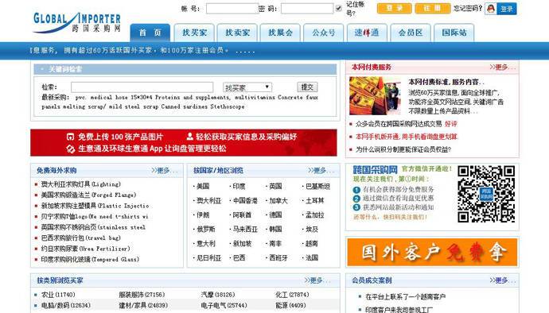Open 新加坡求购注塑模具 listing
Image resolution: width=549 pixels, height=313 pixels.
95,206
